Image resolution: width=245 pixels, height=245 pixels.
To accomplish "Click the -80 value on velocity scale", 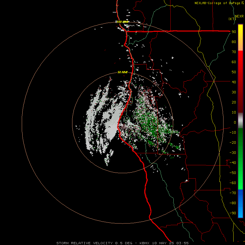I will [233, 203].
